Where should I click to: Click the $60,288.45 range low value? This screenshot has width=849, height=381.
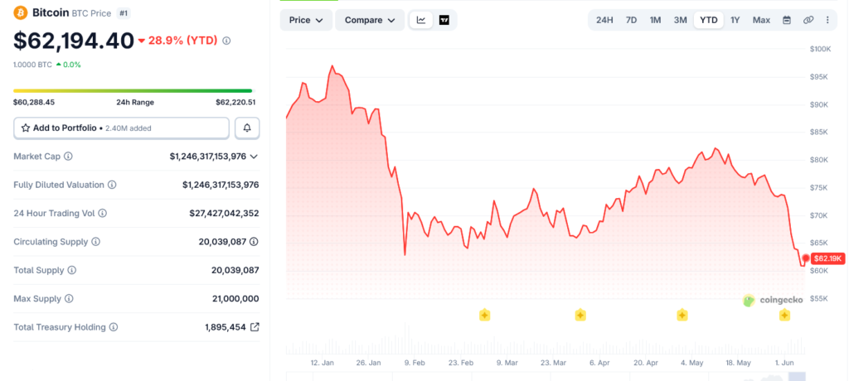click(x=34, y=102)
